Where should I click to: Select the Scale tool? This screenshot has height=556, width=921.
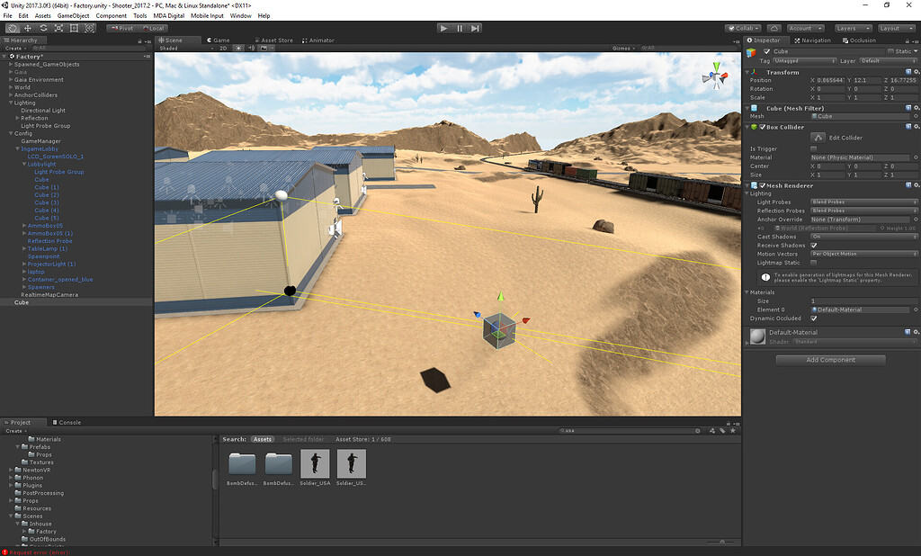pos(58,28)
